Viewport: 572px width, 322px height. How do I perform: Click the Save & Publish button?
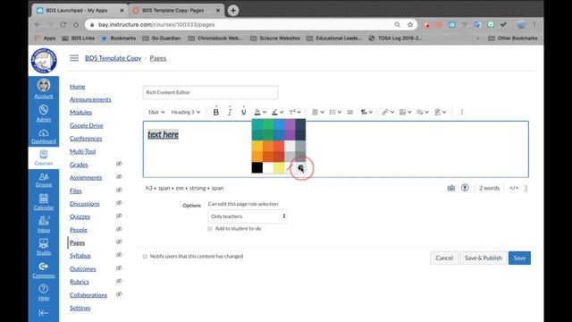point(483,258)
